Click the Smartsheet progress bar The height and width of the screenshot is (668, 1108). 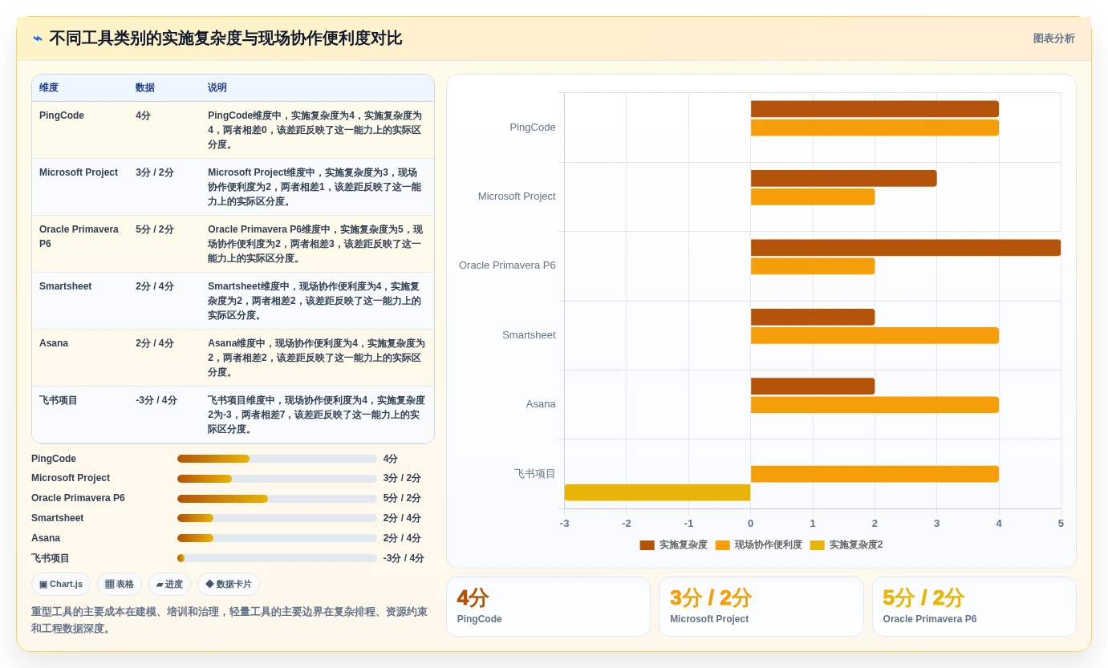click(277, 519)
